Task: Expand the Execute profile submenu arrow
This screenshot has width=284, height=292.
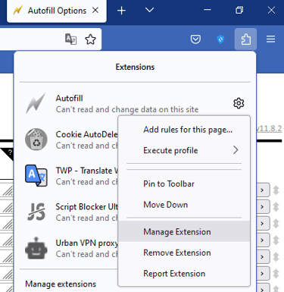Action: coord(236,150)
